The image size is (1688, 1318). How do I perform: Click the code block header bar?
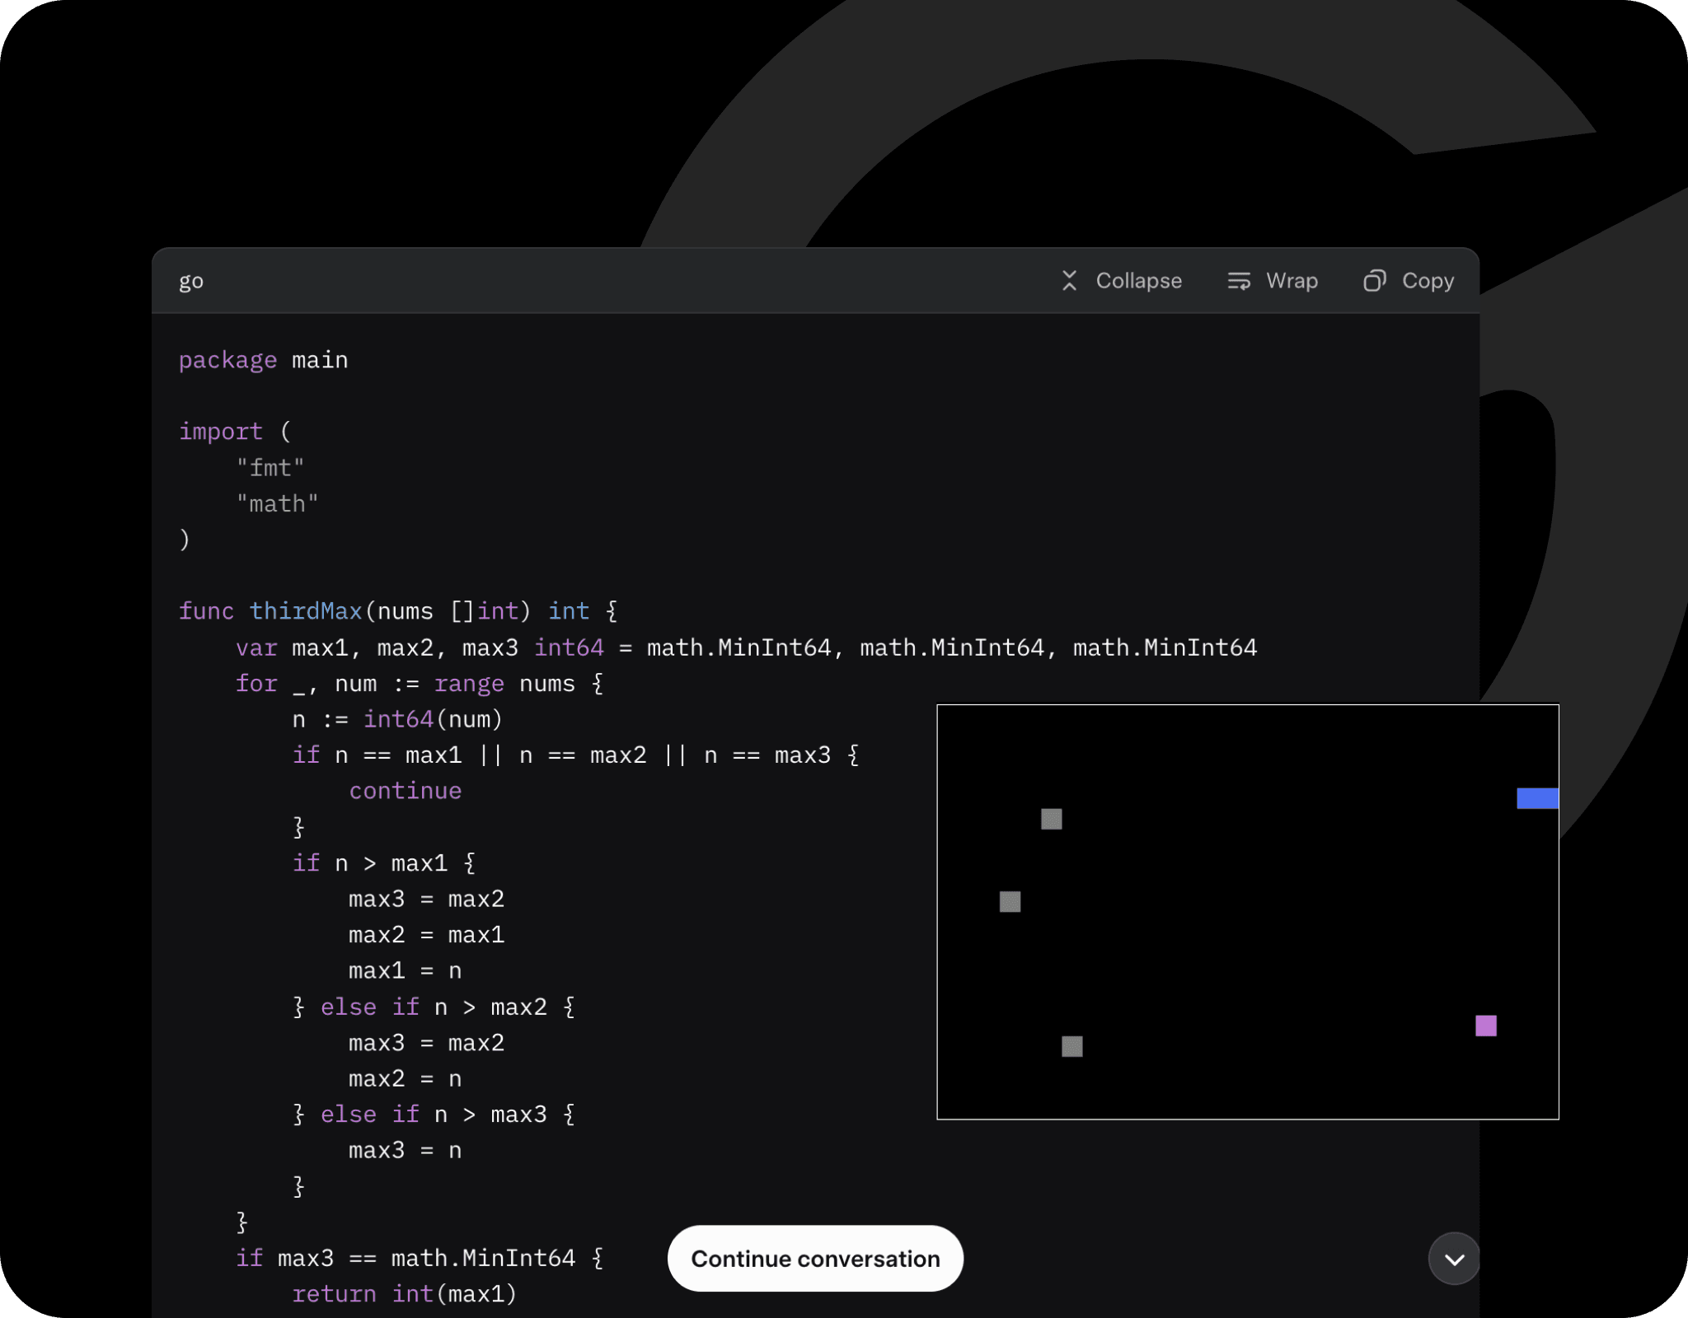tap(659, 281)
